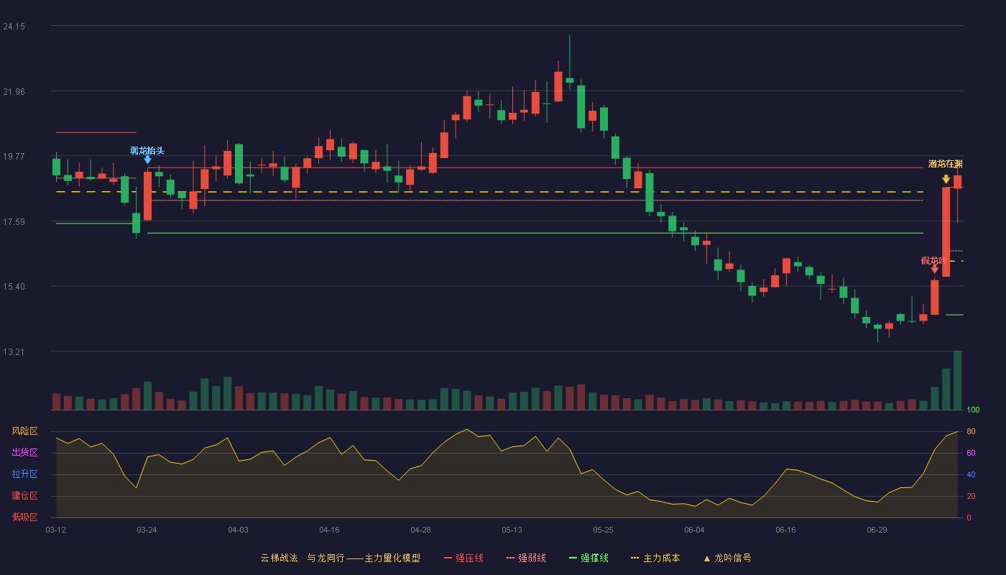Screen dimensions: 1006x575
Task: Toggle the 龙吟信号 legend entry
Action: pyautogui.click(x=727, y=558)
